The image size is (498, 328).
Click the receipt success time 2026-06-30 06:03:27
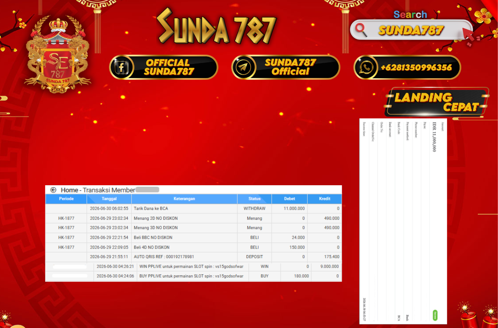coord(364,309)
